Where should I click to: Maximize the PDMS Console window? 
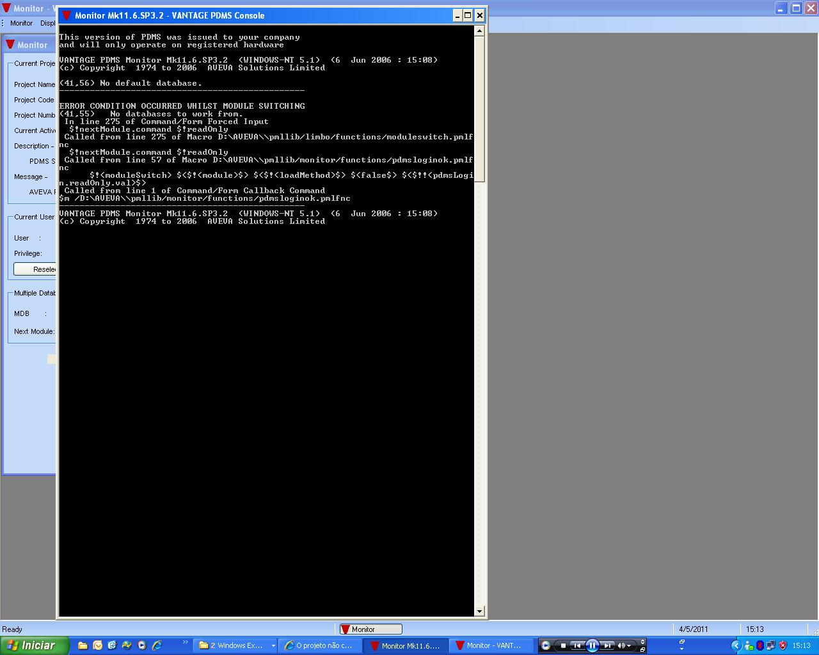pyautogui.click(x=468, y=15)
